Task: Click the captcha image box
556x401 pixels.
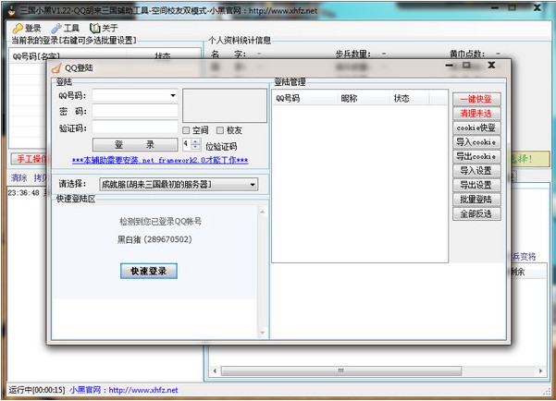Action: click(225, 105)
